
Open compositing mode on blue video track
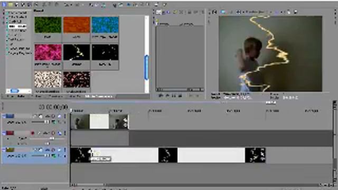(53, 122)
